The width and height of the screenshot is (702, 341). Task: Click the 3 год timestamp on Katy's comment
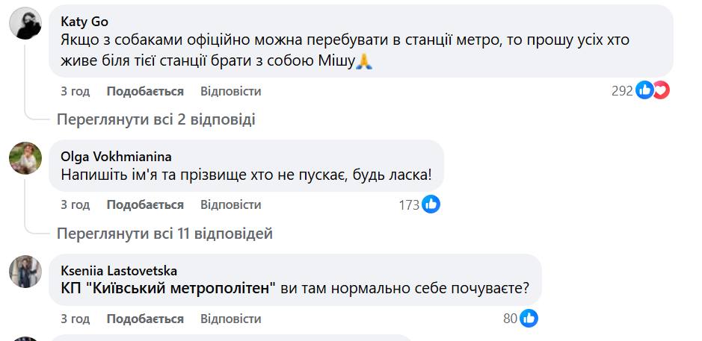coord(75,91)
